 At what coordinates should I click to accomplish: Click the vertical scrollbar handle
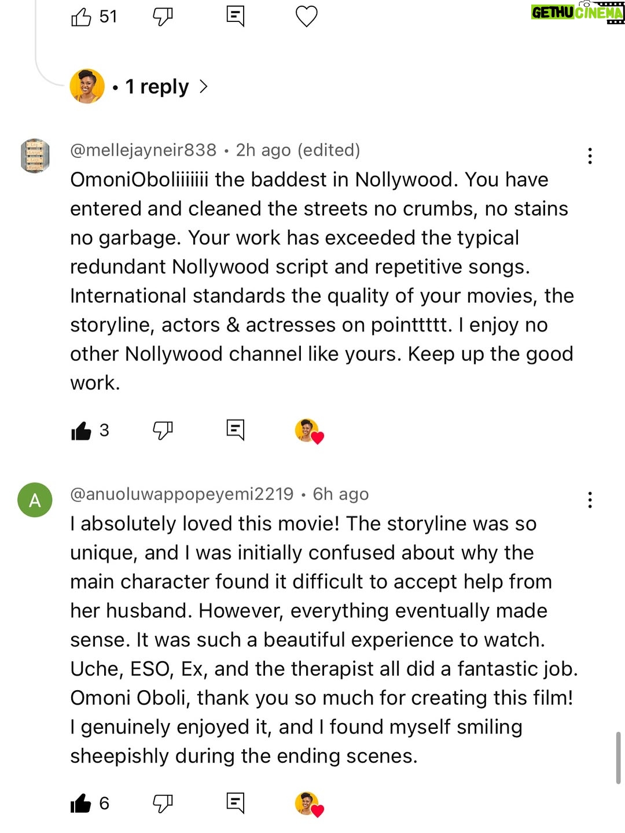(618, 758)
